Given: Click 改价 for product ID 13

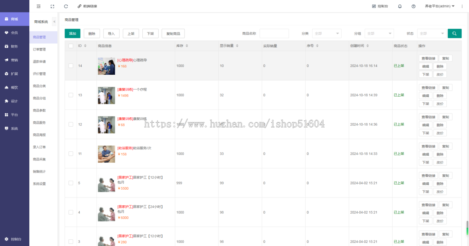Looking at the screenshot, I should [440, 104].
